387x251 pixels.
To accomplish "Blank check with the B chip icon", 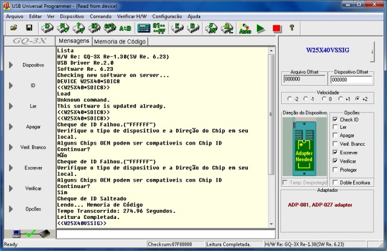I will coord(193,28).
